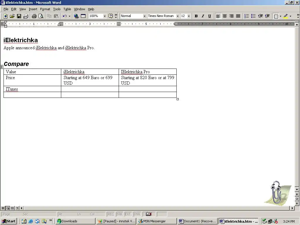Switch to Print Layout view button

pos(12,208)
